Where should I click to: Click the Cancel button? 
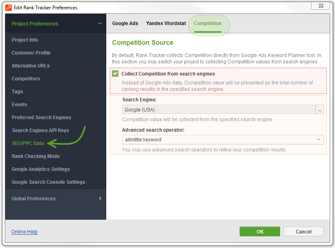point(303,231)
